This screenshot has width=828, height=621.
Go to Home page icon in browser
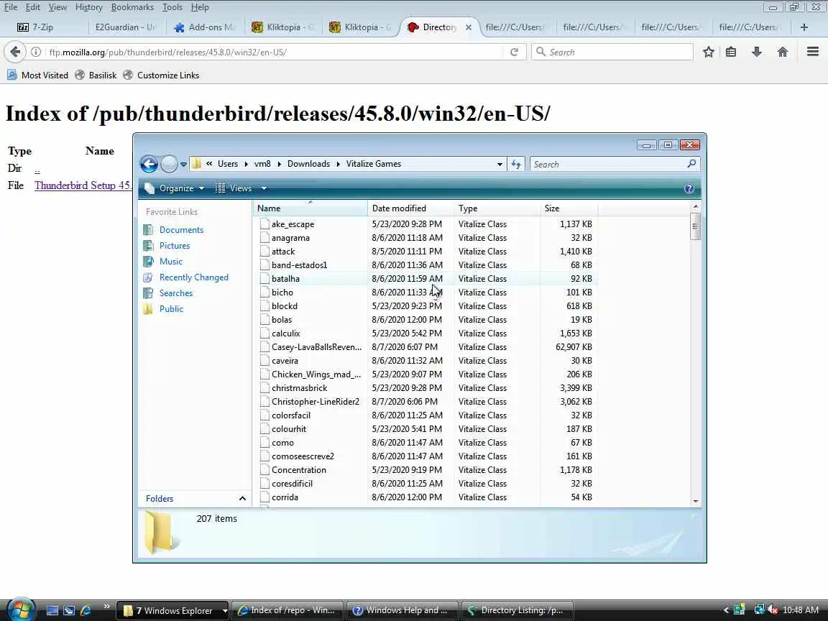[783, 52]
